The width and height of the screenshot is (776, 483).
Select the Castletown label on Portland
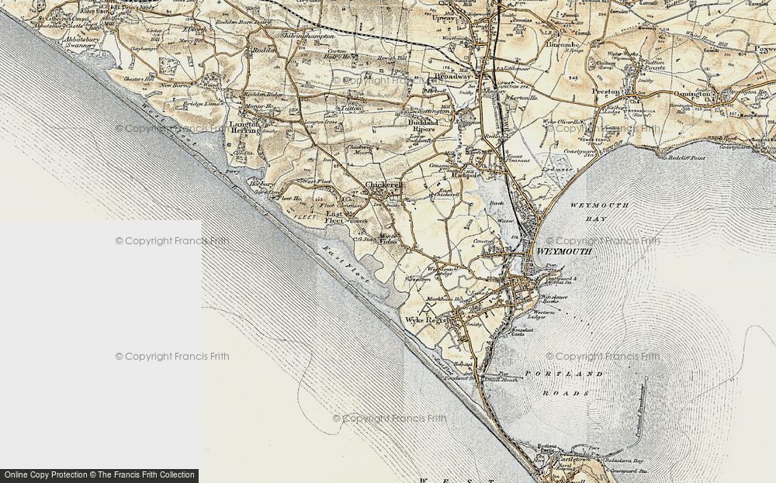[574, 460]
